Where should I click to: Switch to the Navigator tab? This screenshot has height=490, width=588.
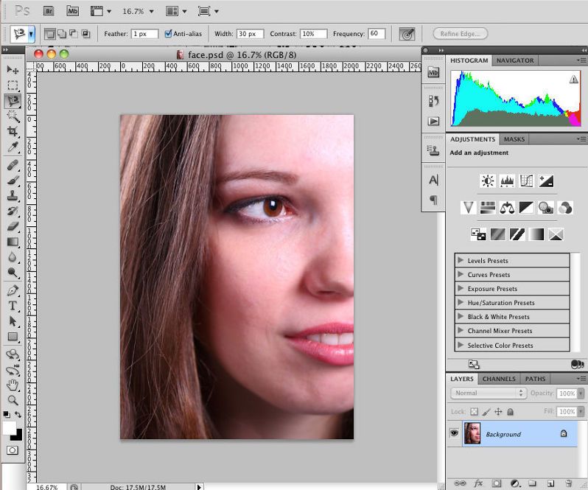[x=515, y=60]
